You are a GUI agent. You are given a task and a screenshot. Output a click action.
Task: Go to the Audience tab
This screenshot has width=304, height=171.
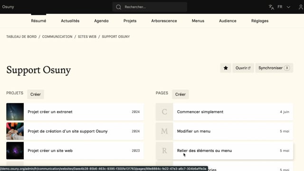(228, 21)
